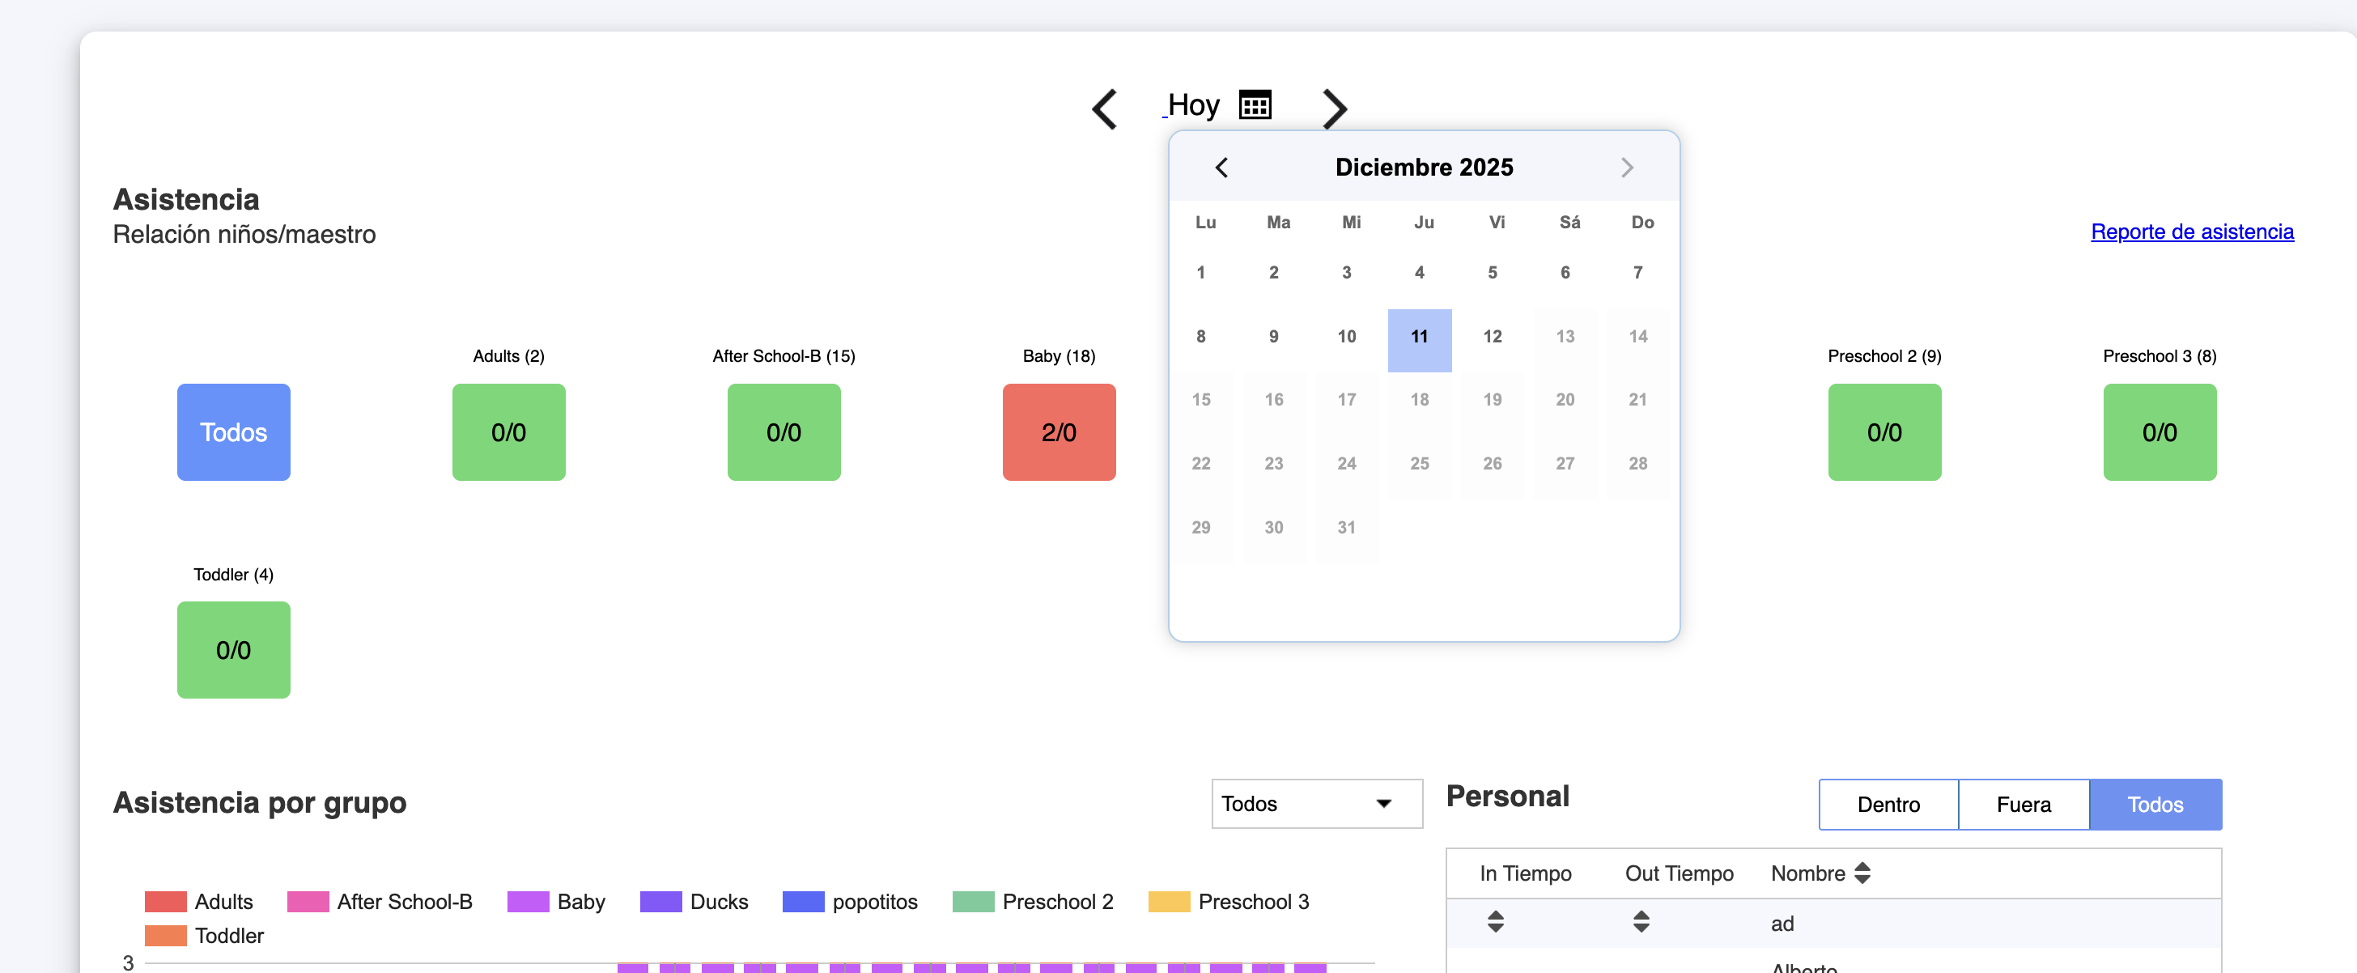2357x973 pixels.
Task: Go to previous day with large left arrow
Action: pos(1104,109)
